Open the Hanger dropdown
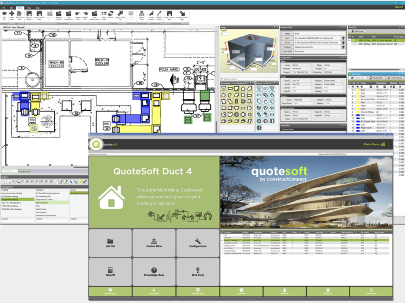This screenshot has height=303, width=405. pos(301,72)
